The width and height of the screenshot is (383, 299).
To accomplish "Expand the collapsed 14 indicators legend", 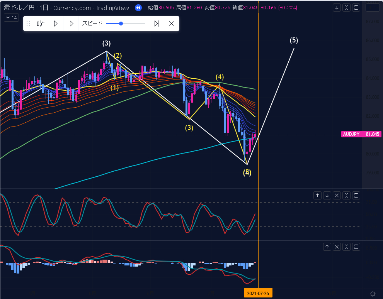I will (11, 18).
